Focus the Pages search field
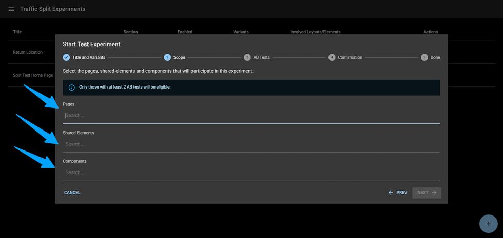The image size is (503, 238). (x=252, y=116)
